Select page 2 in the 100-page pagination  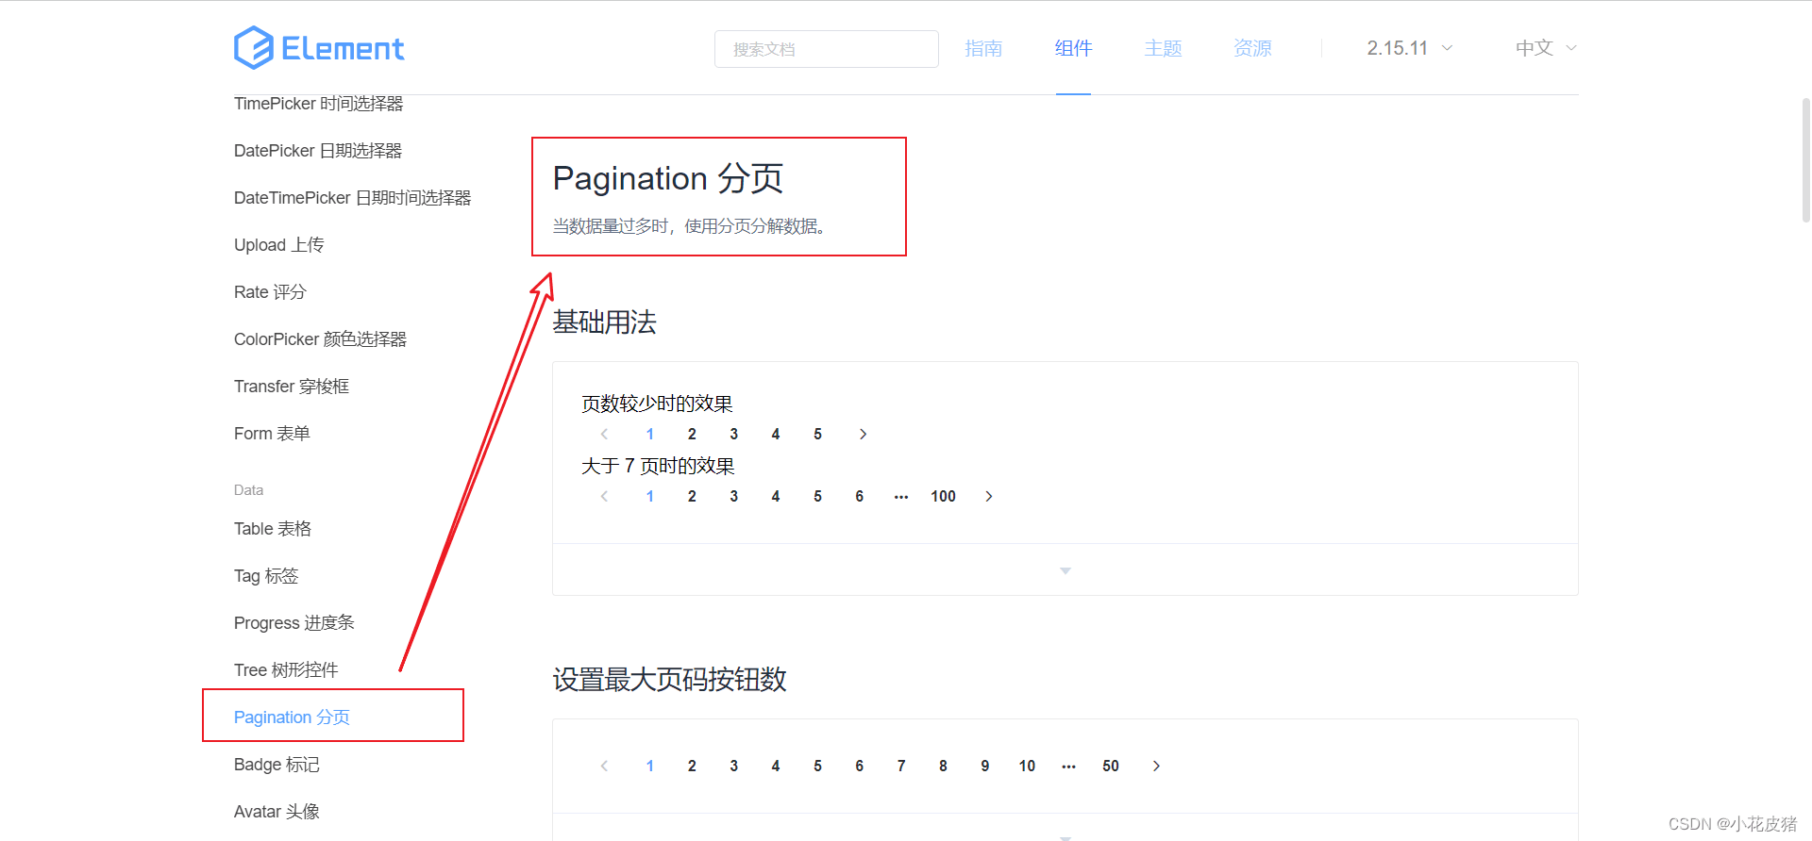pyautogui.click(x=692, y=496)
